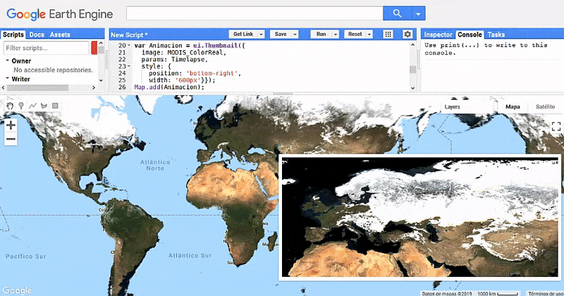Click the Reset button
This screenshot has width=564, height=296.
pos(355,34)
